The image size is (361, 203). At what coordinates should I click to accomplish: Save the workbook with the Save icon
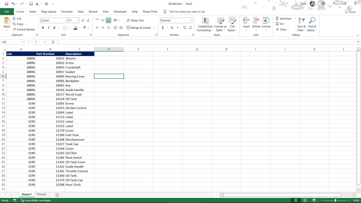pyautogui.click(x=7, y=4)
